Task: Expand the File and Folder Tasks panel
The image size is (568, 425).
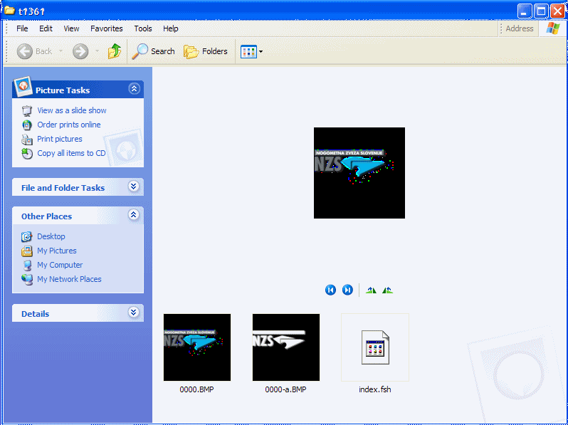Action: point(133,187)
